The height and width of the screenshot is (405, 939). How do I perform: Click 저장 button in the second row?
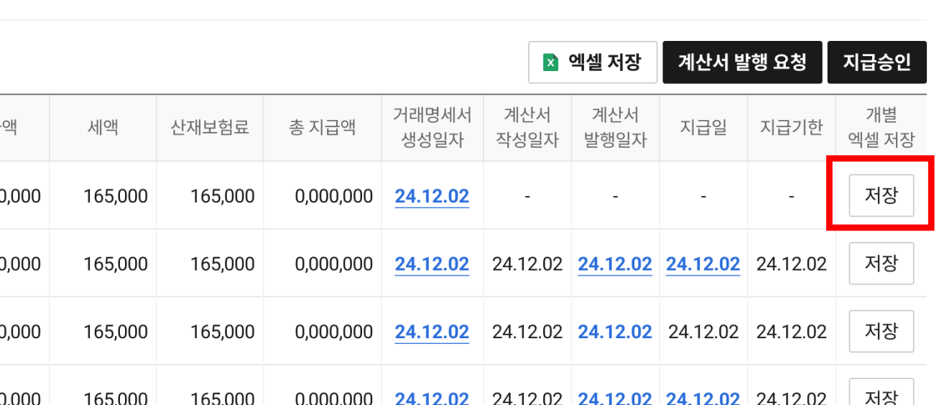click(x=882, y=264)
